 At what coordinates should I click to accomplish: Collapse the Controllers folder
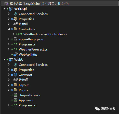pyautogui.click(x=9, y=29)
